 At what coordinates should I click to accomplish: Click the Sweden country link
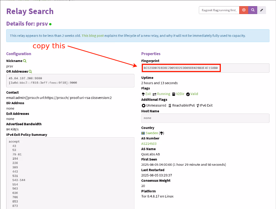pos(152,133)
